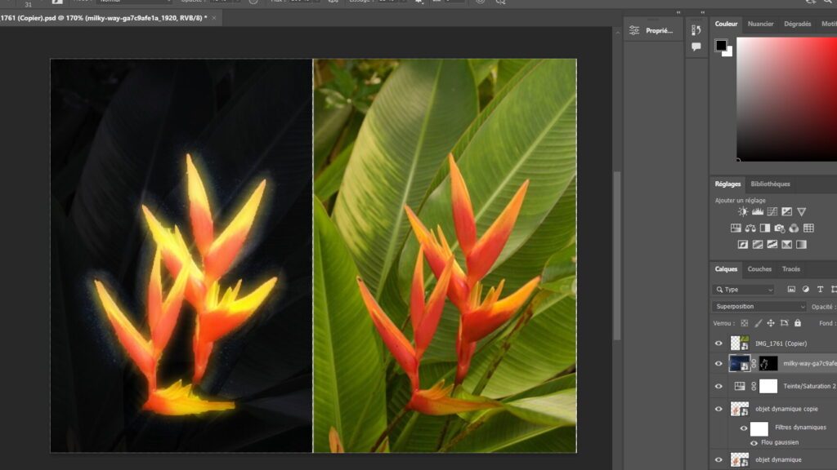The height and width of the screenshot is (470, 837).
Task: Add a Levels adjustment
Action: [x=758, y=211]
